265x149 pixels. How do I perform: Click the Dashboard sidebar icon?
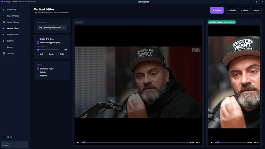[3, 10]
